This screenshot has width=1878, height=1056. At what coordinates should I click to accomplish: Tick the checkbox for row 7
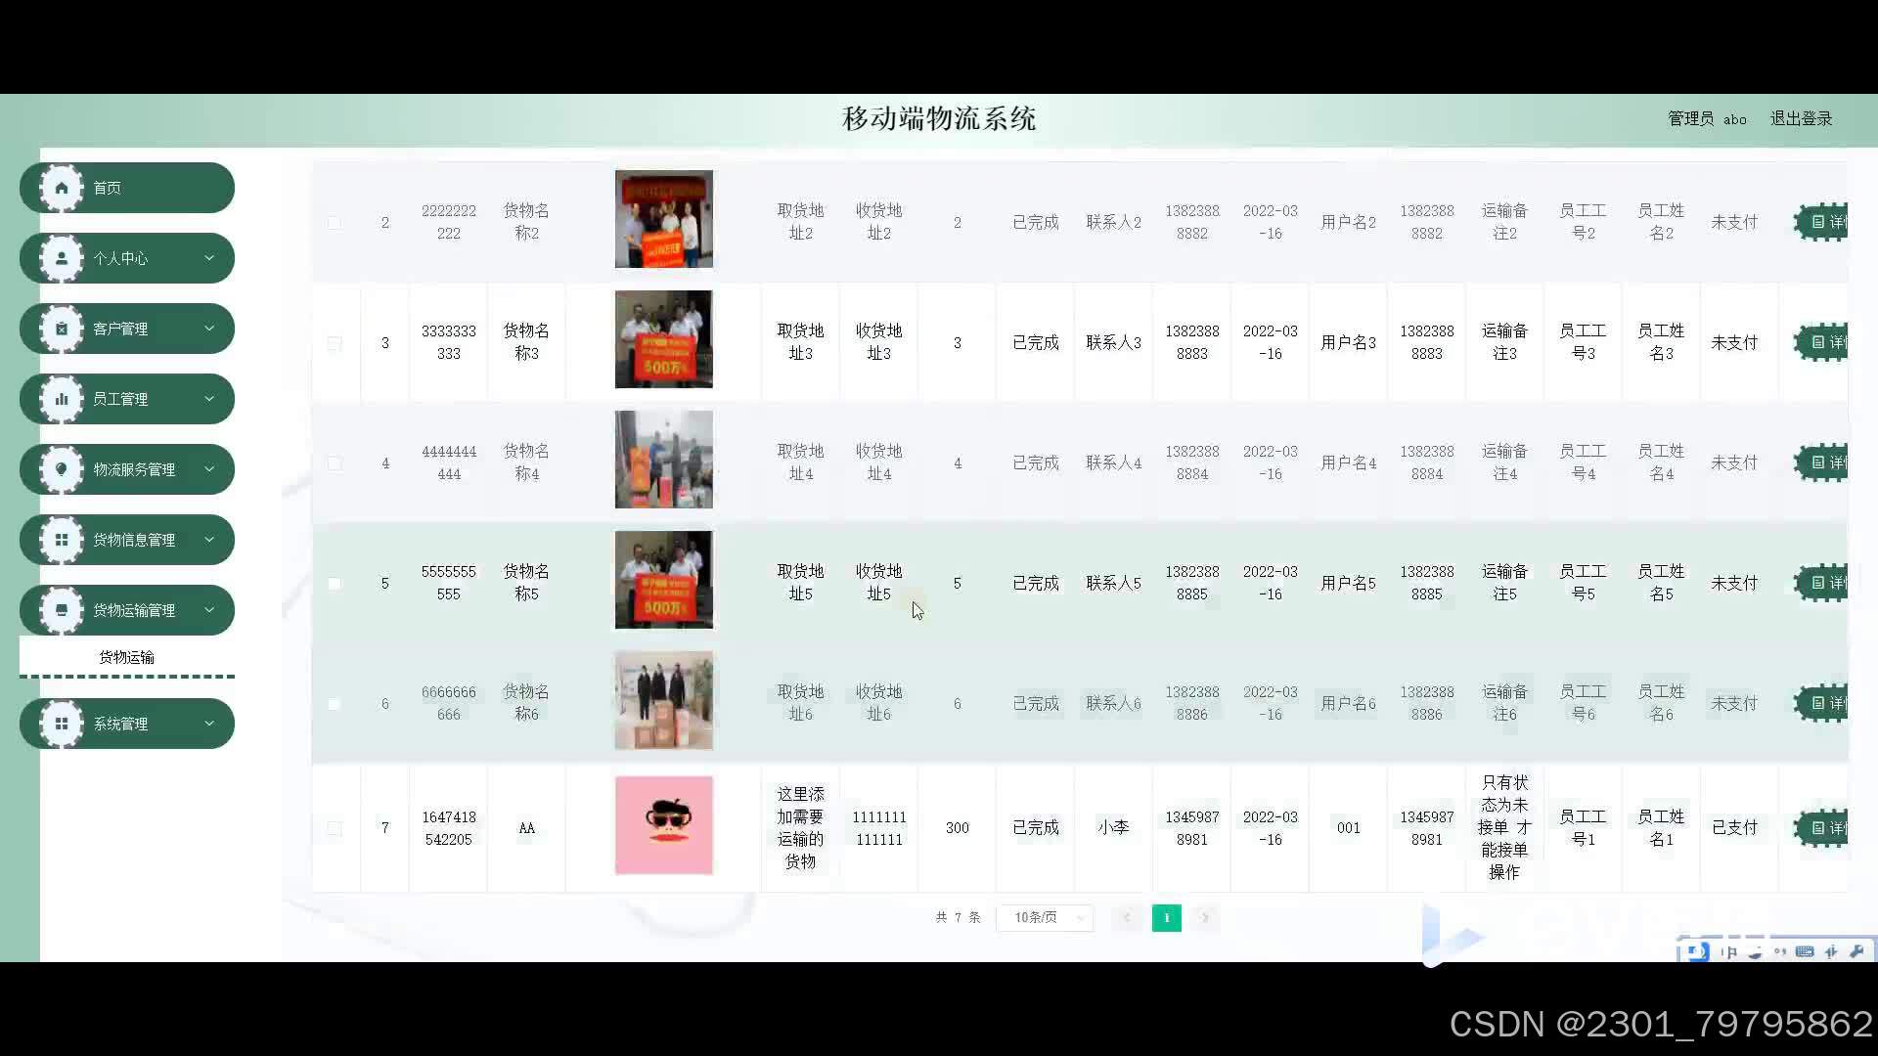pos(335,828)
